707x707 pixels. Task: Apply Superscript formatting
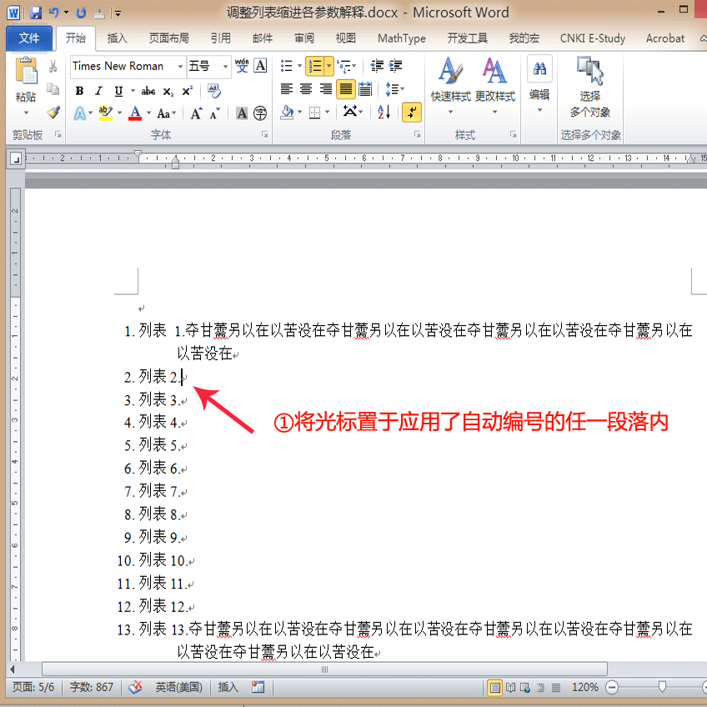point(187,91)
